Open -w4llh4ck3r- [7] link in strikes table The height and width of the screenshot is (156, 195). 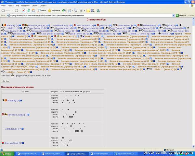(x=13, y=129)
